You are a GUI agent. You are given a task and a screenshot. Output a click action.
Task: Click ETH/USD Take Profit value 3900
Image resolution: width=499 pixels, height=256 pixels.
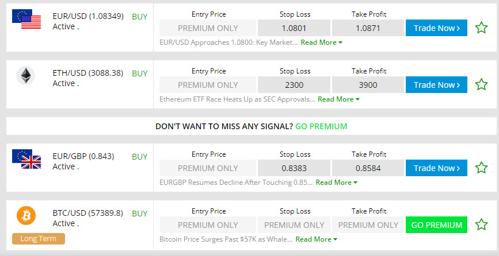tap(368, 85)
